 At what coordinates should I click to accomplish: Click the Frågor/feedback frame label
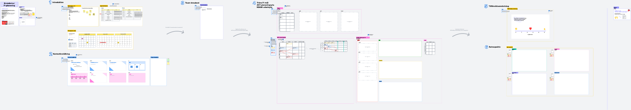(155, 57)
